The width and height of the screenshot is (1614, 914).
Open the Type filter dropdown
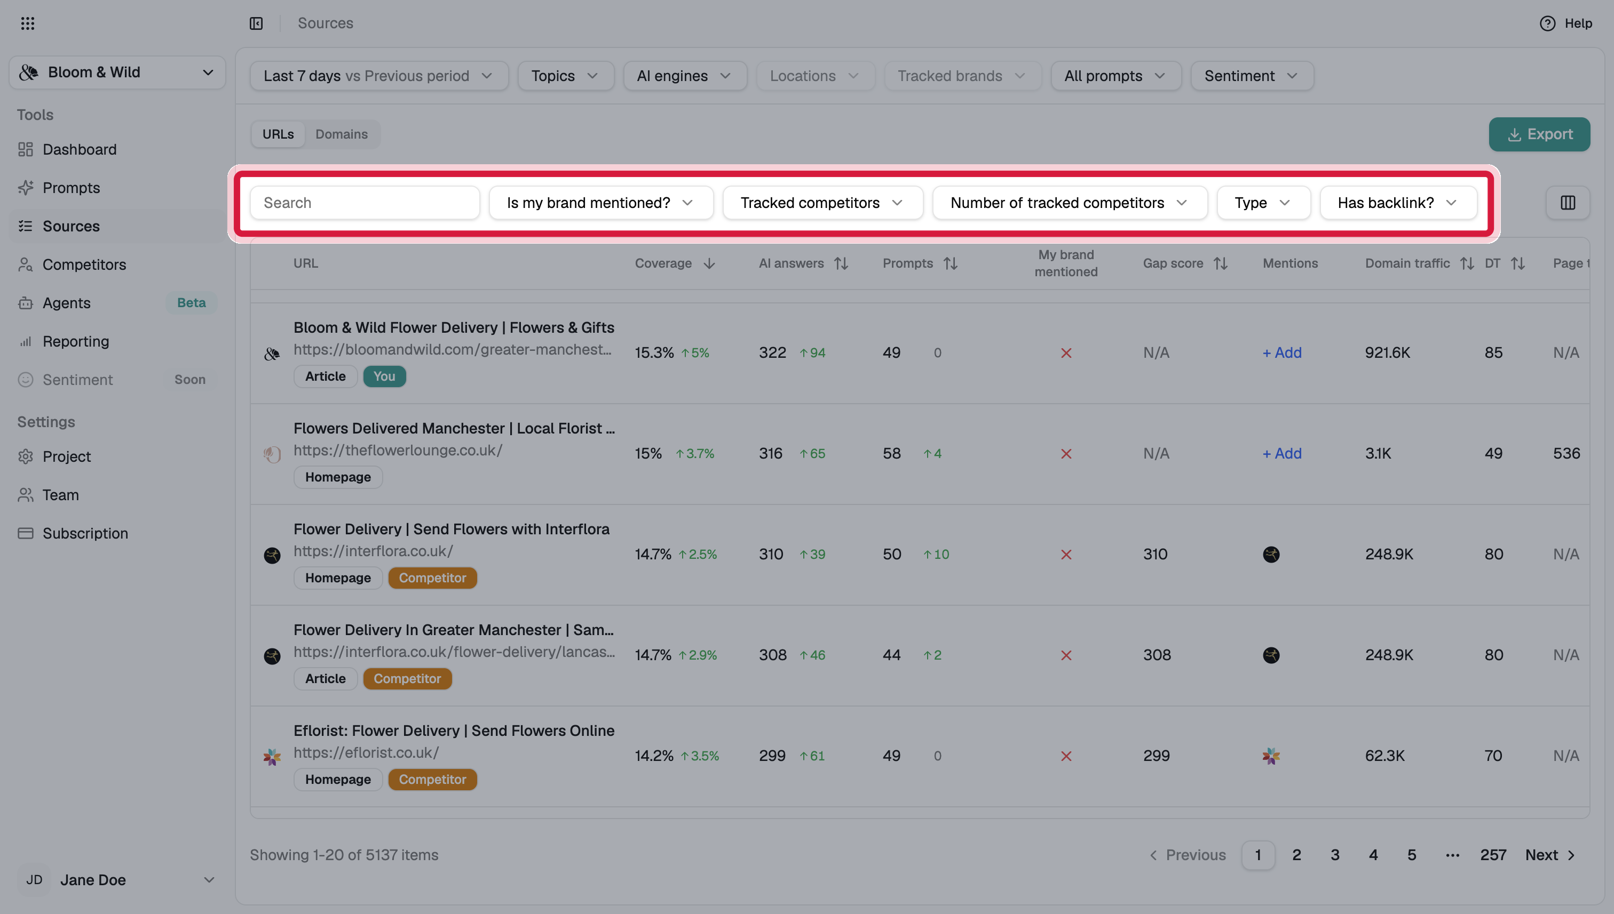pyautogui.click(x=1263, y=203)
